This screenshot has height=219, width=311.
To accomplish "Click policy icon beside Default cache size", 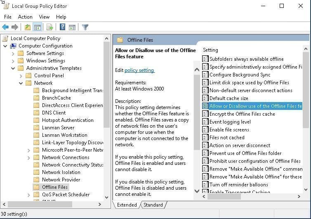I will (205, 98).
